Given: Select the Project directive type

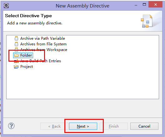Looking at the screenshot, I should [x=27, y=67].
